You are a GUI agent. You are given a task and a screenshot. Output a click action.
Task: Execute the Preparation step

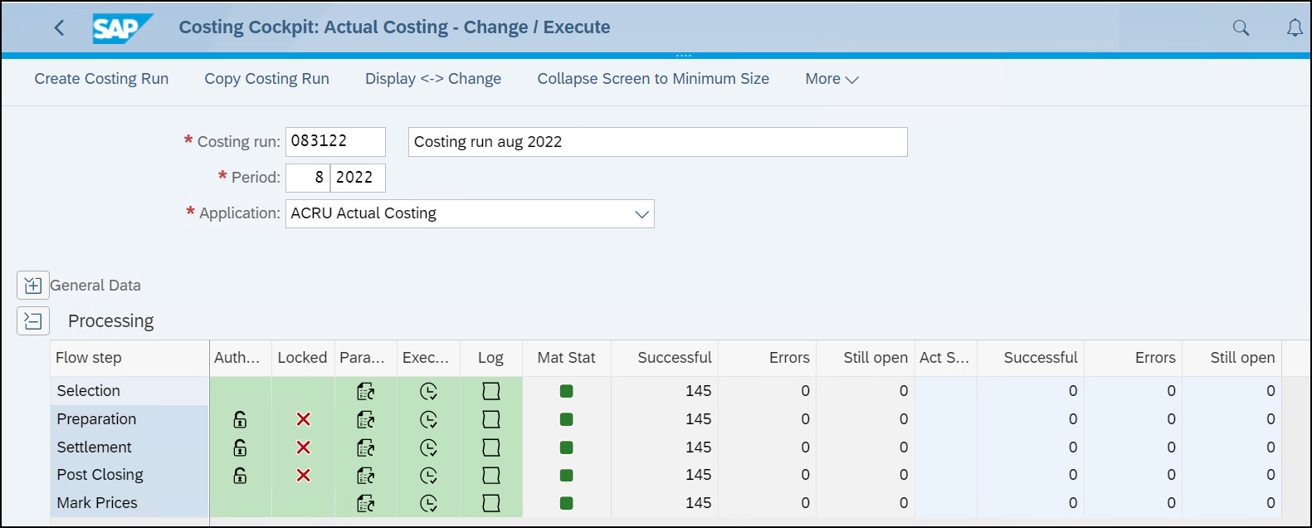pyautogui.click(x=428, y=419)
